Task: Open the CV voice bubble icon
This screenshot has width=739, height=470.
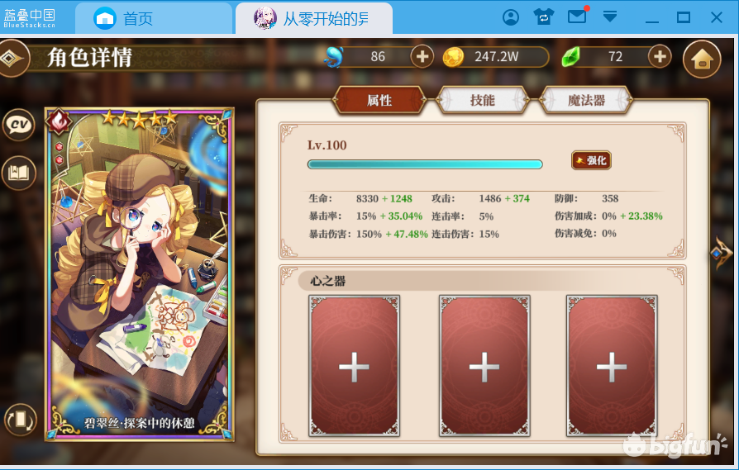Action: point(19,125)
